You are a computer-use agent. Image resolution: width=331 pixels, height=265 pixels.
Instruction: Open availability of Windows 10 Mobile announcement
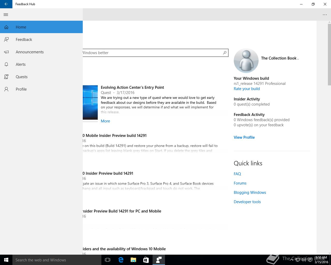[x=124, y=249]
